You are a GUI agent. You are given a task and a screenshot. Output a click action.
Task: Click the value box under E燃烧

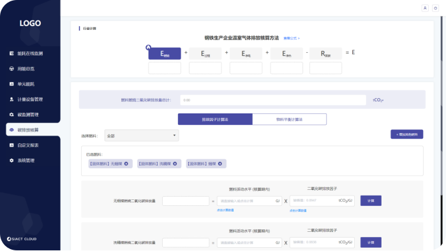click(x=165, y=68)
